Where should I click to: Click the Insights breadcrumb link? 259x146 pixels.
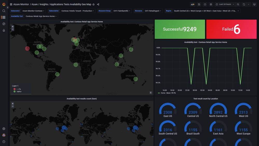point(44,4)
